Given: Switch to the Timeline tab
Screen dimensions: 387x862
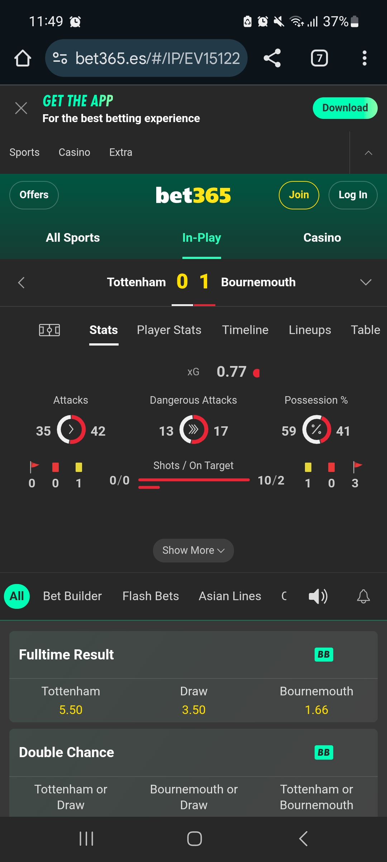Looking at the screenshot, I should point(245,330).
